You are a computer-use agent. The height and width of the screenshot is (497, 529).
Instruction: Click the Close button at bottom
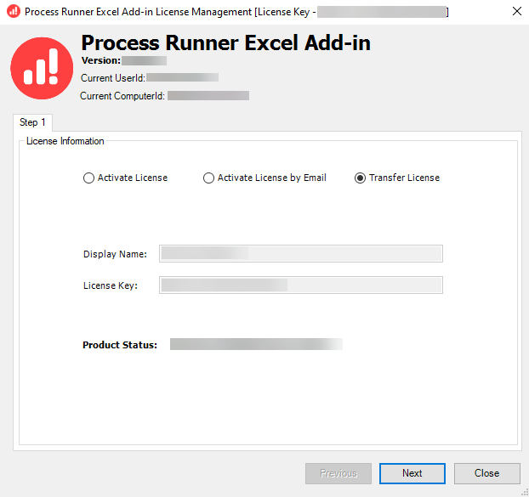(486, 473)
